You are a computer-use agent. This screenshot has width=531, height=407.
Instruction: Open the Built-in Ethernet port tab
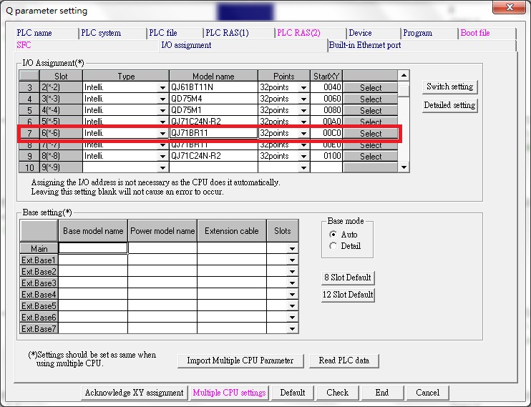point(365,45)
